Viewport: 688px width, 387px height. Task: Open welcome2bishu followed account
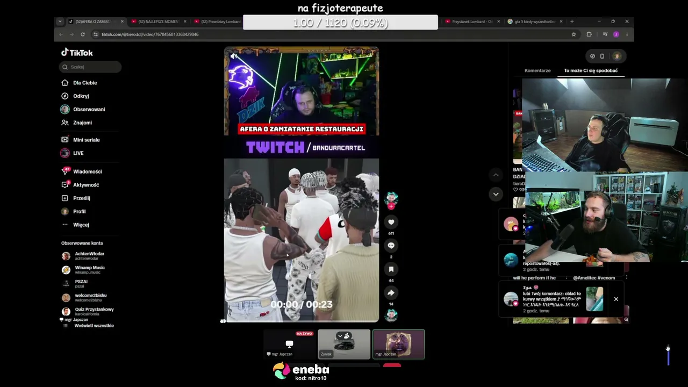pos(84,298)
